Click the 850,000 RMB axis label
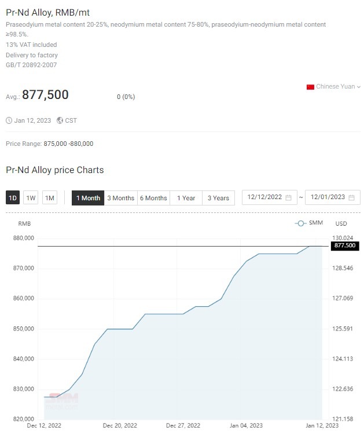The width and height of the screenshot is (364, 448). tap(23, 329)
